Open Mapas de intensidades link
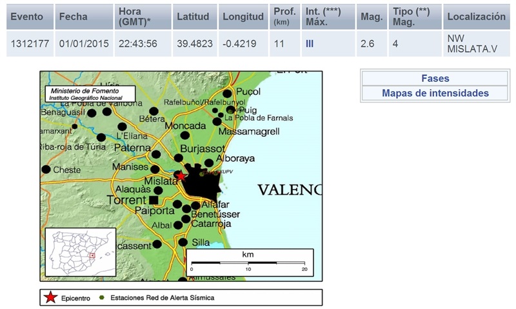The width and height of the screenshot is (516, 309). pyautogui.click(x=435, y=94)
